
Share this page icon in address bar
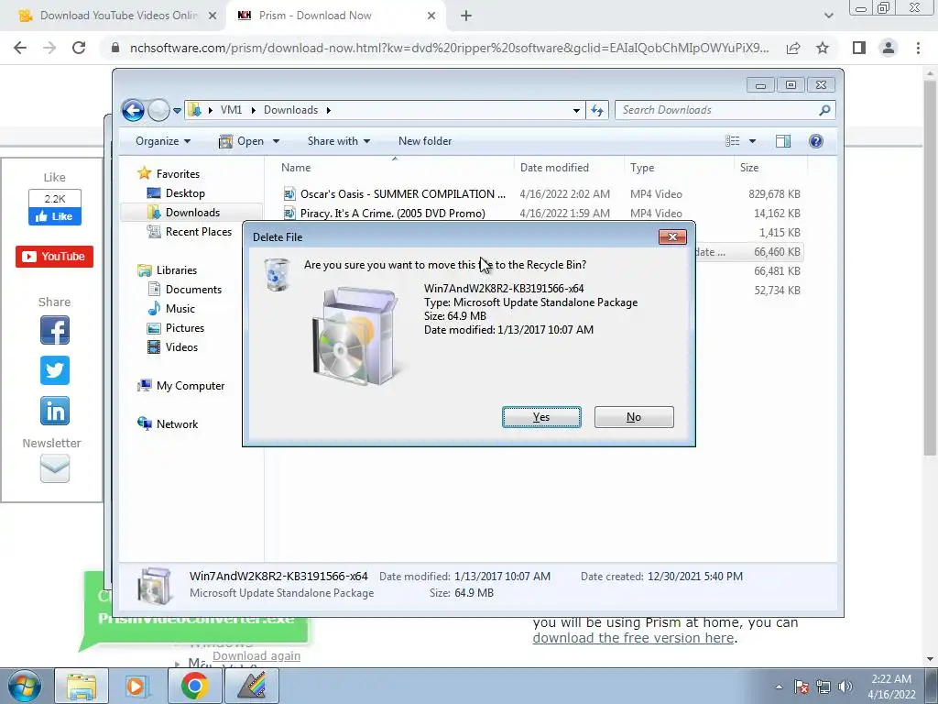coord(793,48)
